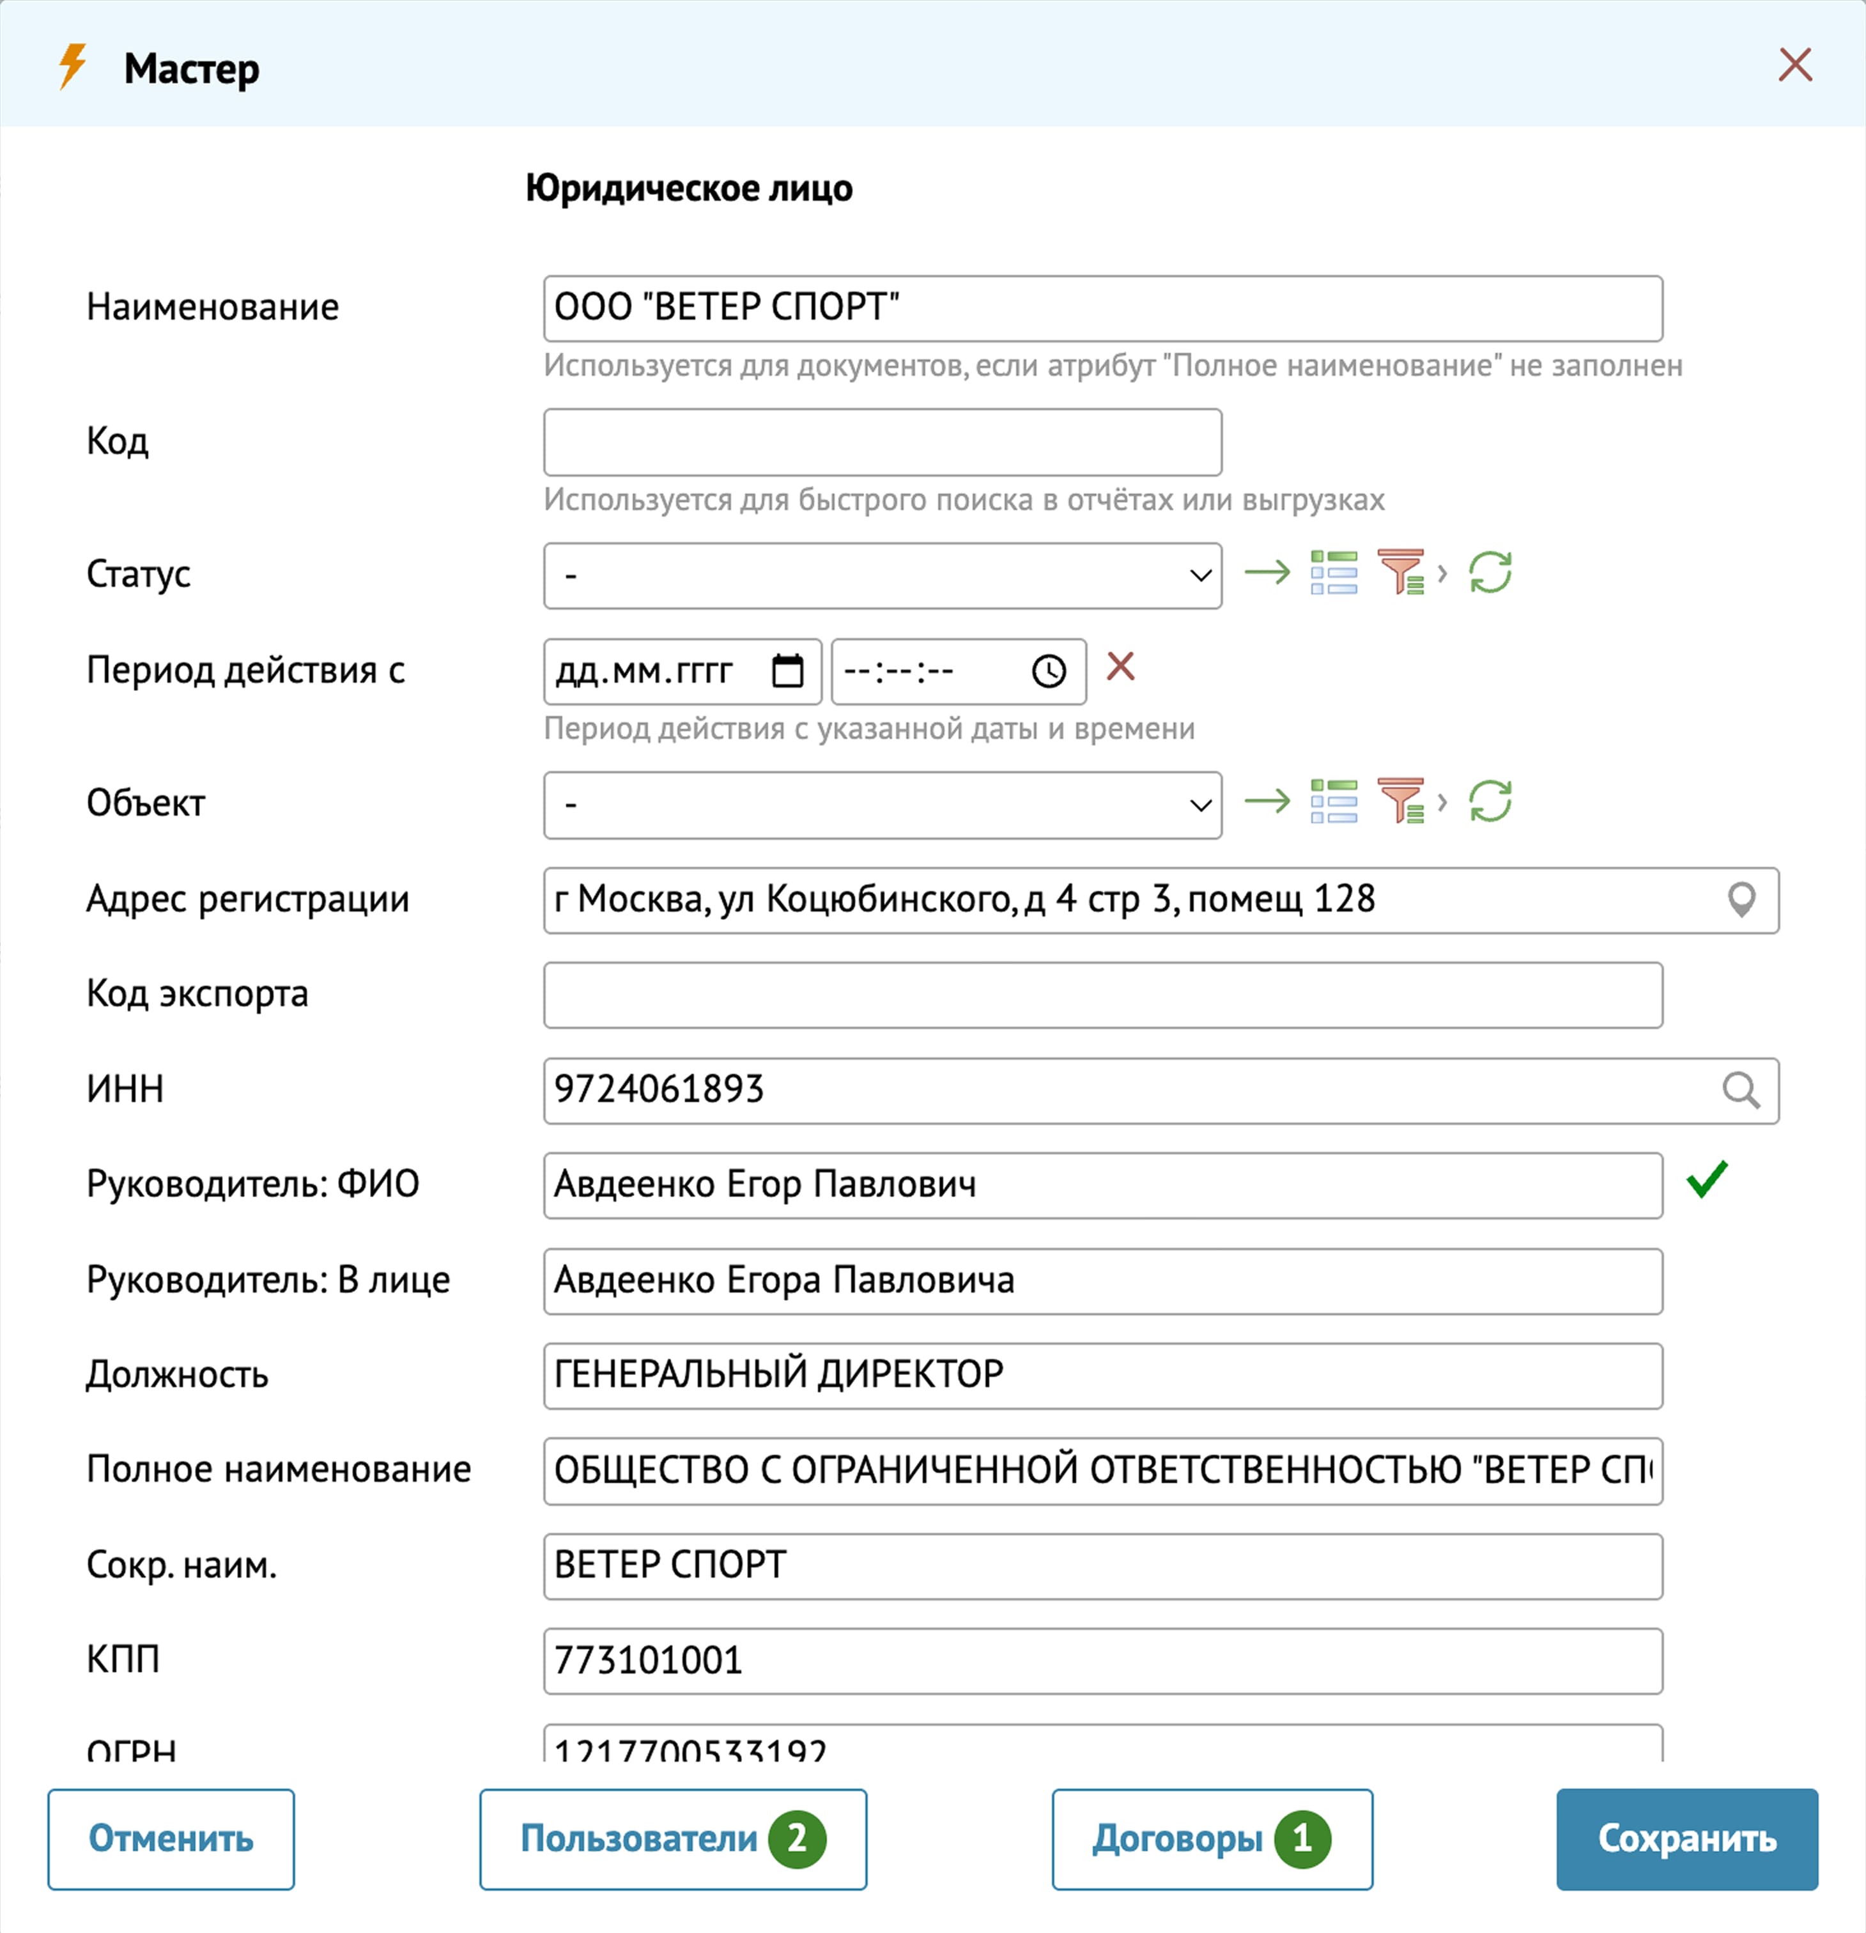The height and width of the screenshot is (1933, 1866).
Task: Open the Пользователи tab button
Action: (x=672, y=1838)
